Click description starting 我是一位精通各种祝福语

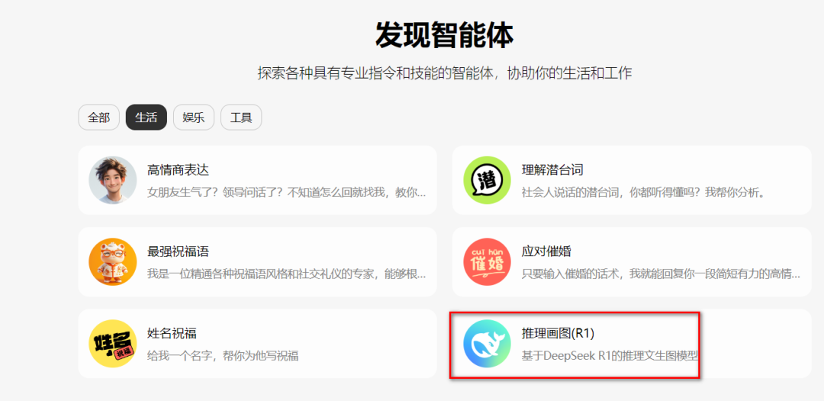tap(287, 274)
